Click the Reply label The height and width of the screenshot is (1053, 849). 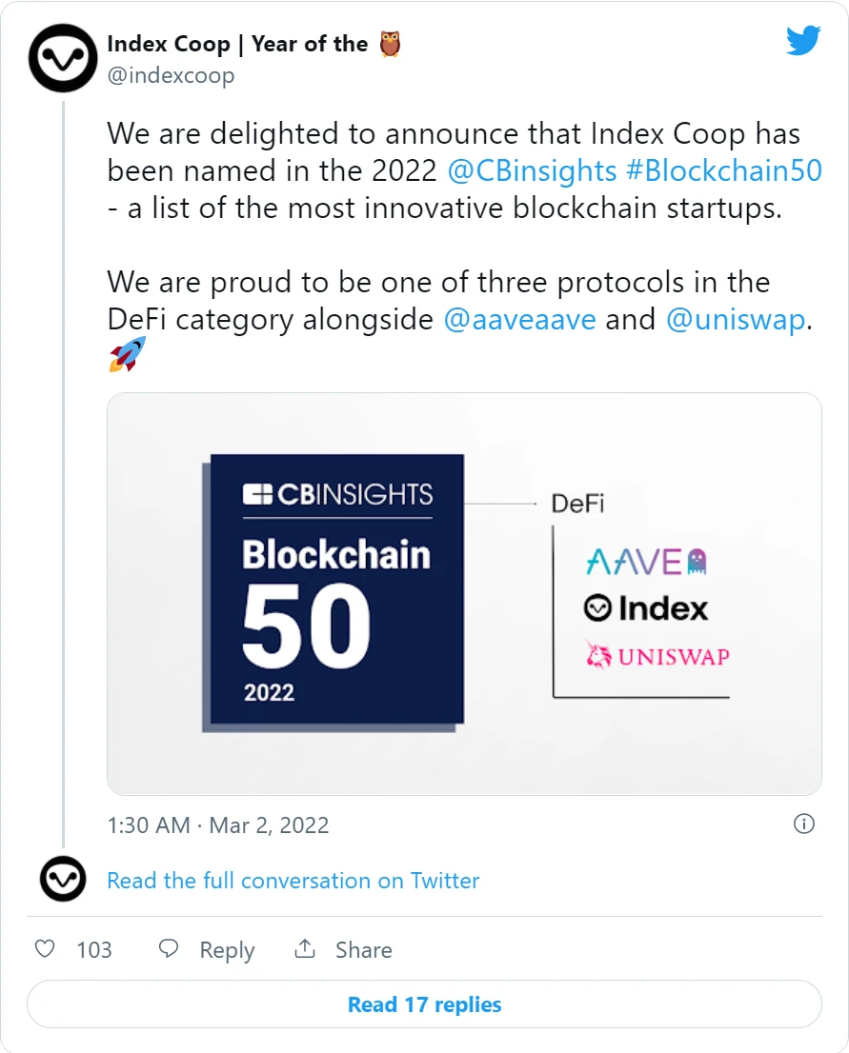point(227,950)
